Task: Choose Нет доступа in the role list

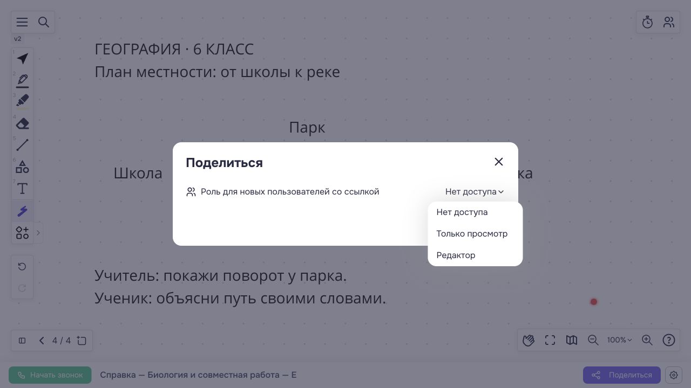Action: 475,212
